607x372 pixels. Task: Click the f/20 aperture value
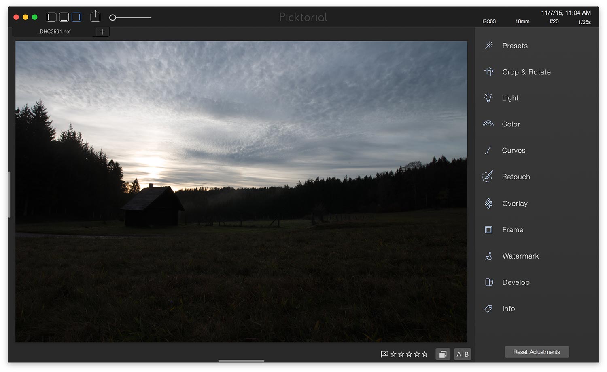[554, 21]
